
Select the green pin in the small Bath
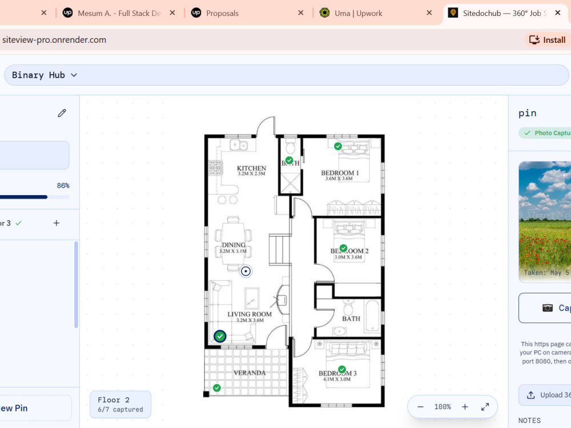tap(289, 160)
